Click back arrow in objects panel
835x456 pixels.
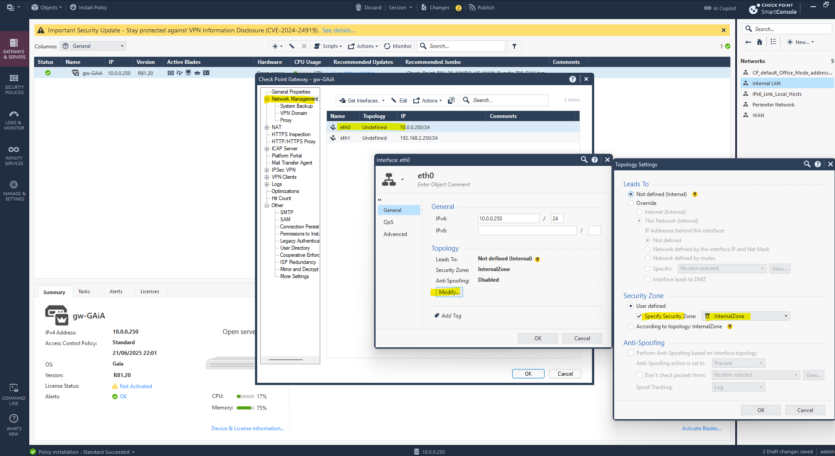coord(748,42)
